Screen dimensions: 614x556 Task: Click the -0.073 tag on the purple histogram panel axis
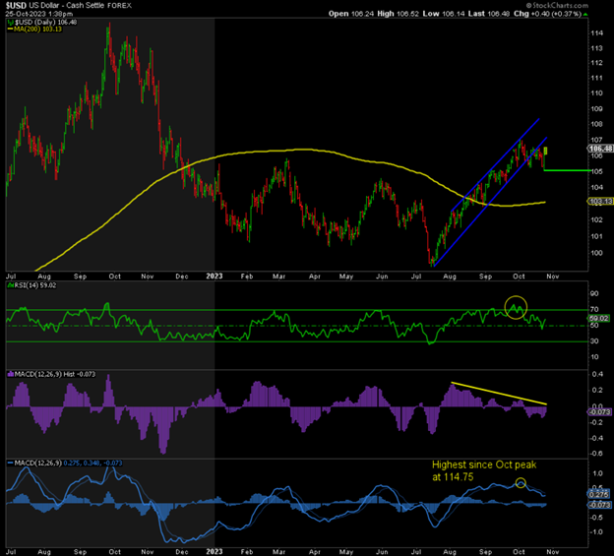[599, 412]
